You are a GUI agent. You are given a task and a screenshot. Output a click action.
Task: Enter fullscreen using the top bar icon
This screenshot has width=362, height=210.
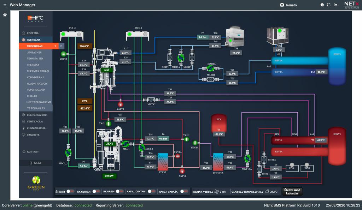click(x=329, y=5)
